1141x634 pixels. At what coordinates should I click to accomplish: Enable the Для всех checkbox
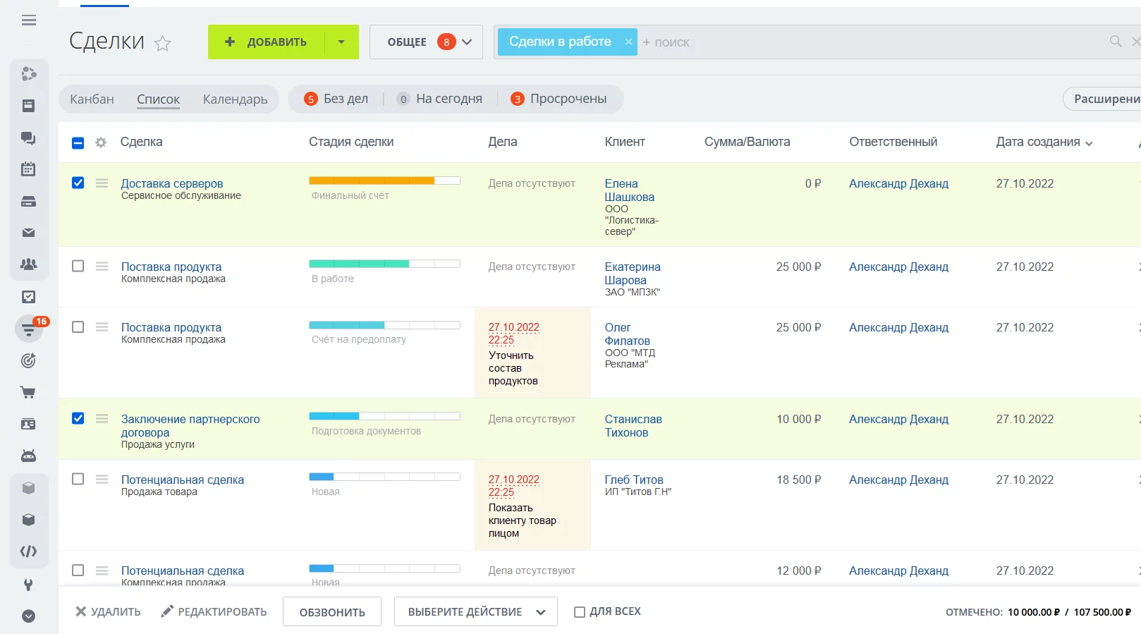point(580,612)
